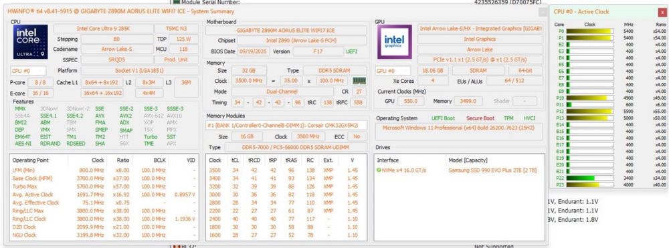Click the Samsung SSD 990 EVO Plus 2TB drive entry
Image resolution: width=669 pixels, height=248 pixels.
492,170
